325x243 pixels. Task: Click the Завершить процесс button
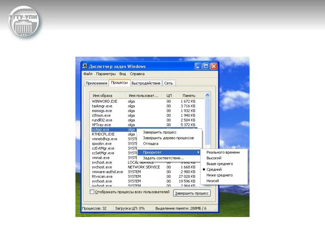tap(192, 193)
